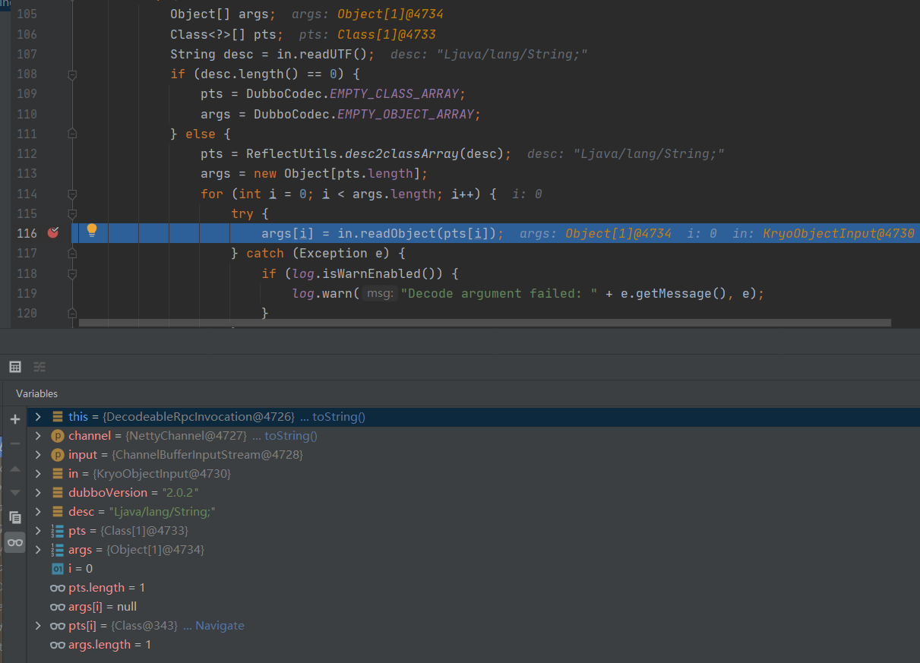Collapse the code fold at line 108
920x663 pixels.
point(72,74)
